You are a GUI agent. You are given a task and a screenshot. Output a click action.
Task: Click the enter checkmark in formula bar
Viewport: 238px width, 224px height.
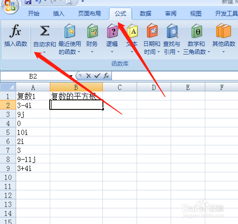tap(97, 76)
